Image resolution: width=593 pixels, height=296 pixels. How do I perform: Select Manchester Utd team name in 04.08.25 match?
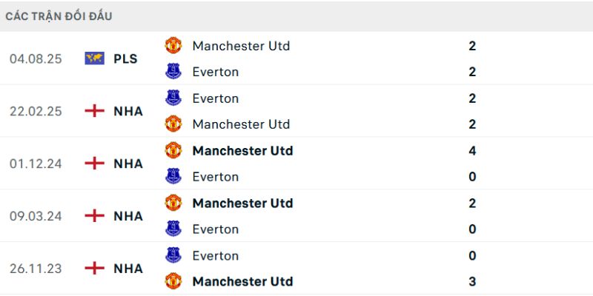click(x=241, y=46)
